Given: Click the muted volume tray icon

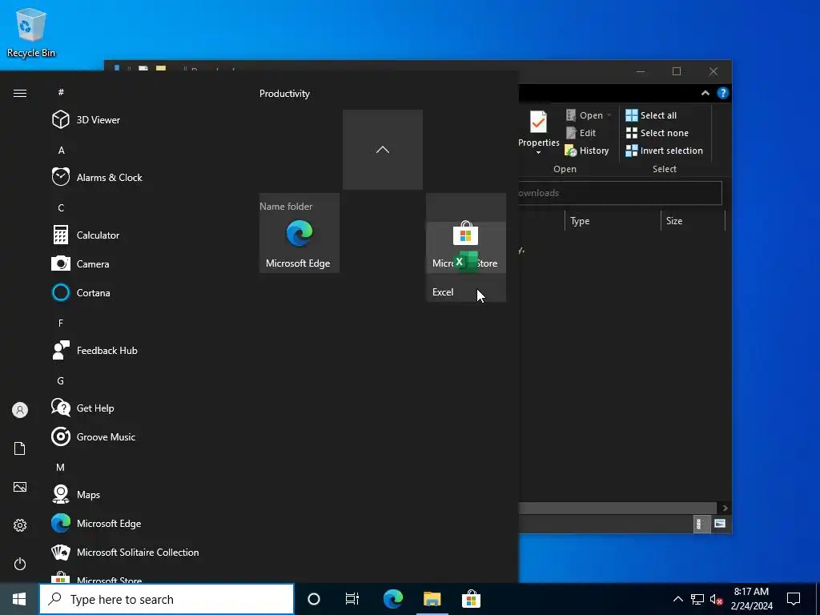Looking at the screenshot, I should click(x=716, y=599).
